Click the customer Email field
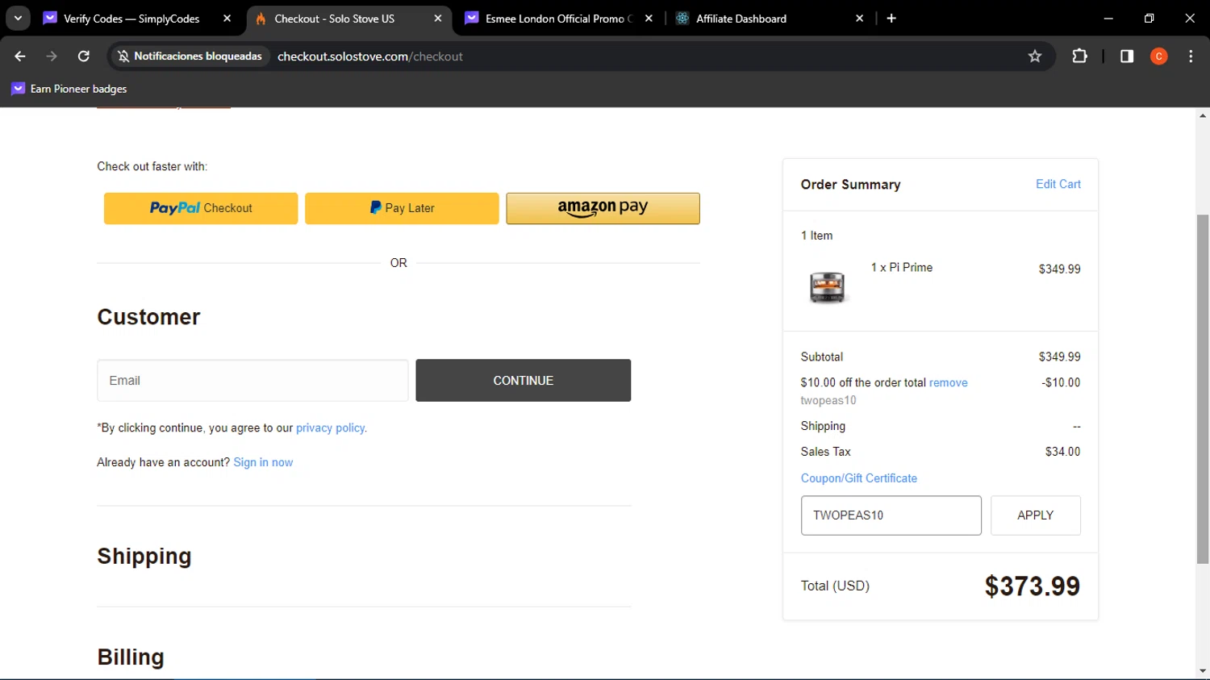The height and width of the screenshot is (680, 1210). click(252, 381)
